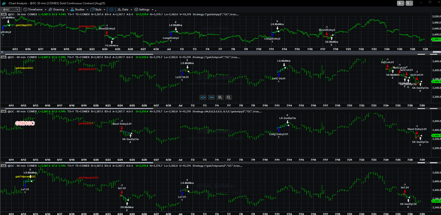
Task: Toggle the SA badge on the second chart
Action: click(x=4, y=57)
